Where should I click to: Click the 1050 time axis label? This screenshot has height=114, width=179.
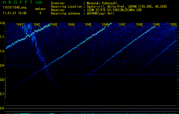click(x=173, y=24)
